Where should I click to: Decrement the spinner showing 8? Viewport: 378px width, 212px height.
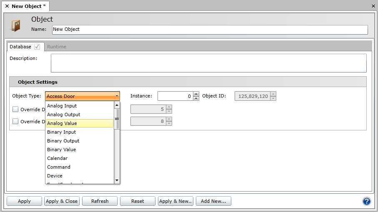pyautogui.click(x=169, y=123)
